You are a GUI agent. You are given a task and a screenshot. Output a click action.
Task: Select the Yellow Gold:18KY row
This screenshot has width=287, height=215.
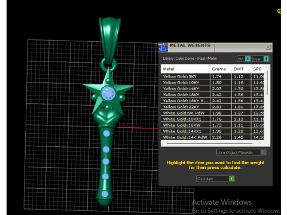coord(212,95)
